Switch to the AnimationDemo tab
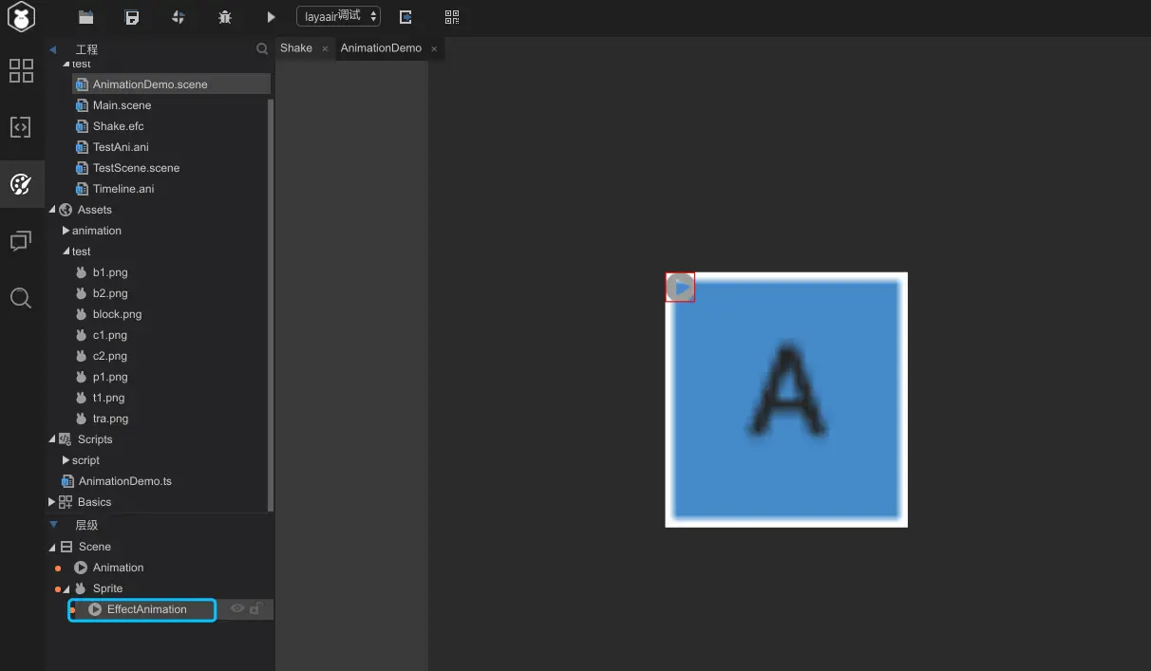This screenshot has width=1151, height=671. click(381, 47)
